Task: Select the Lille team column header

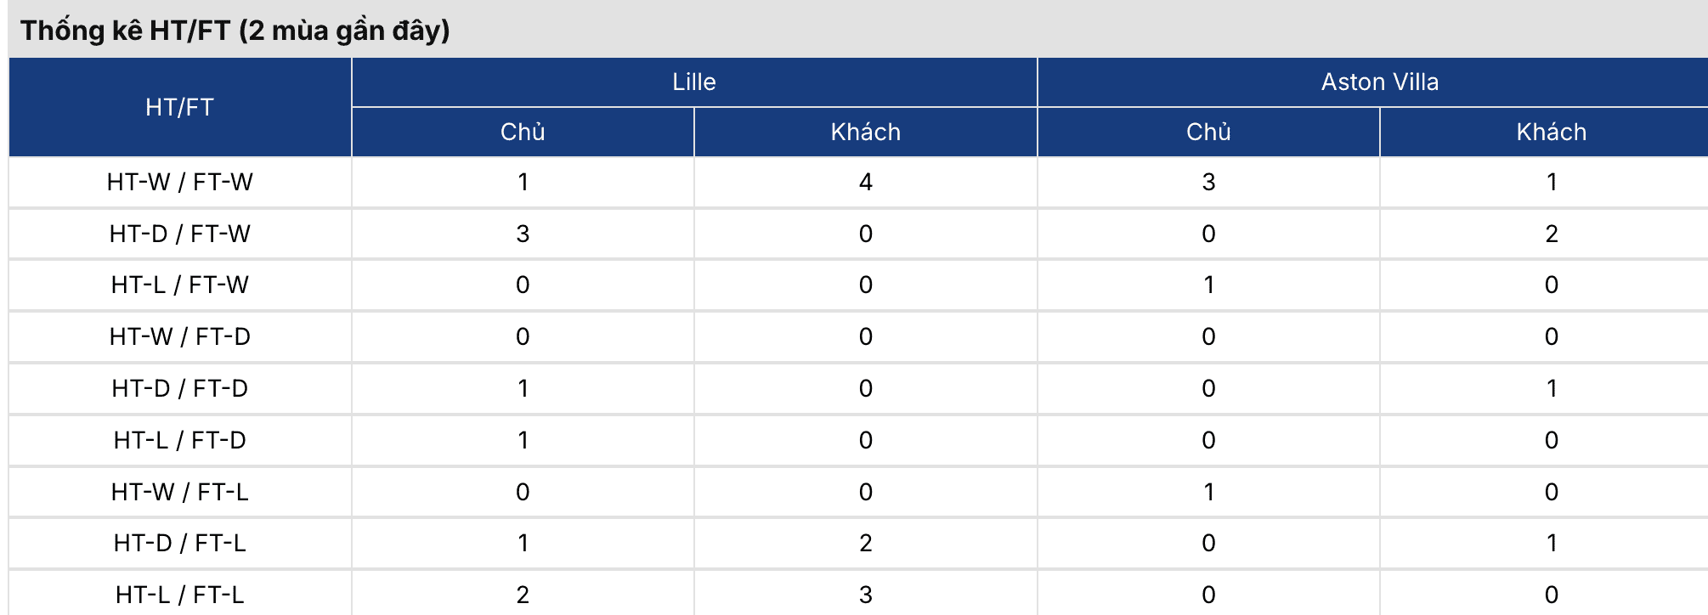Action: (x=693, y=82)
